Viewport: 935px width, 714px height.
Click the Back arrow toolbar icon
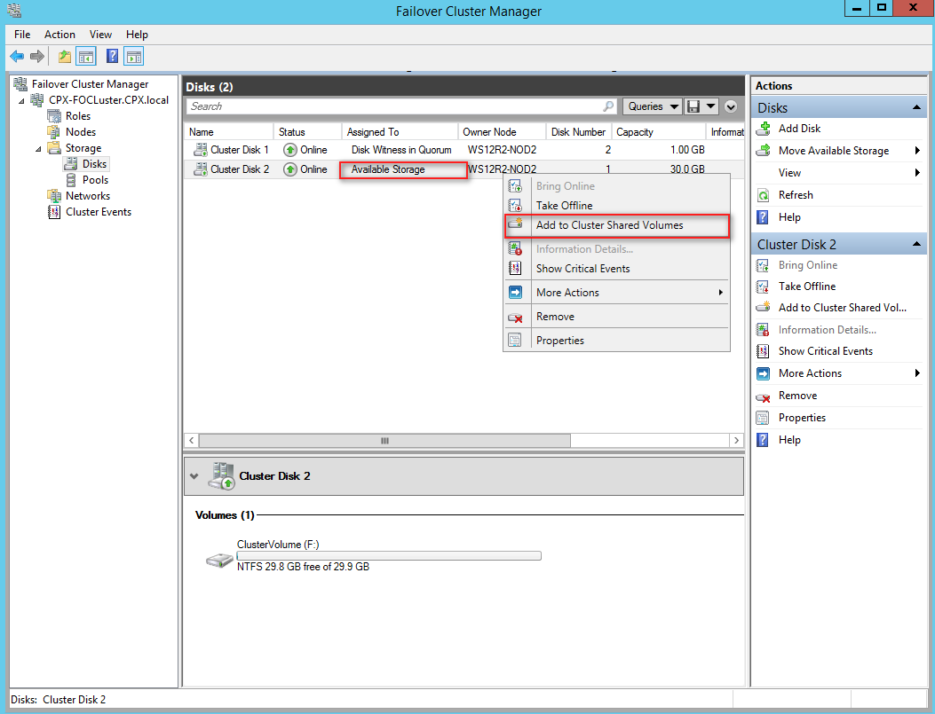[17, 57]
